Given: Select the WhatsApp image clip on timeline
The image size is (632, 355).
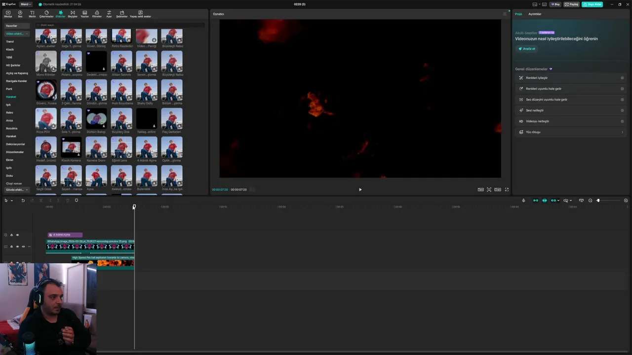Looking at the screenshot, I should [x=90, y=246].
